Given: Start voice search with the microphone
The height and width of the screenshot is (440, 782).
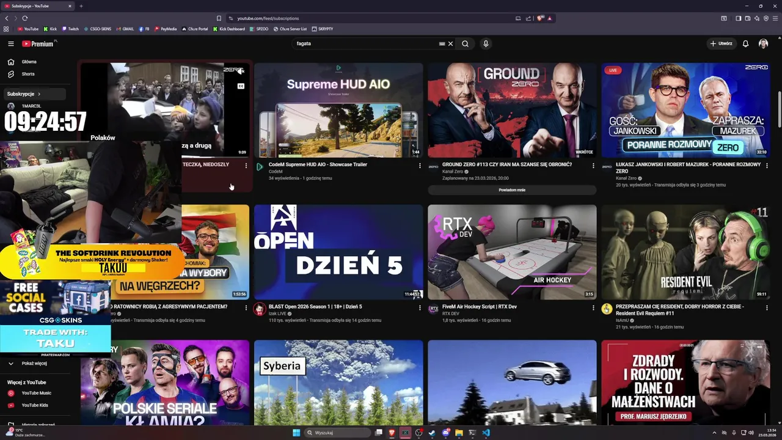Looking at the screenshot, I should click(486, 43).
